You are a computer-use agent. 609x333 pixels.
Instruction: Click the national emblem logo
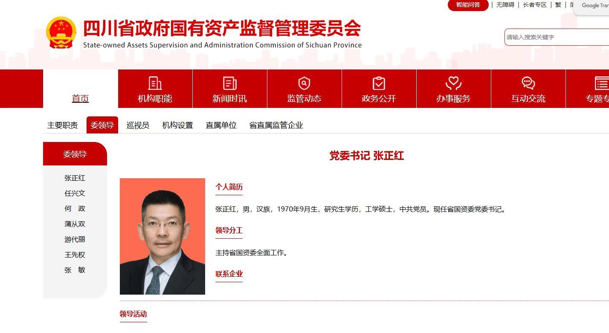point(61,33)
